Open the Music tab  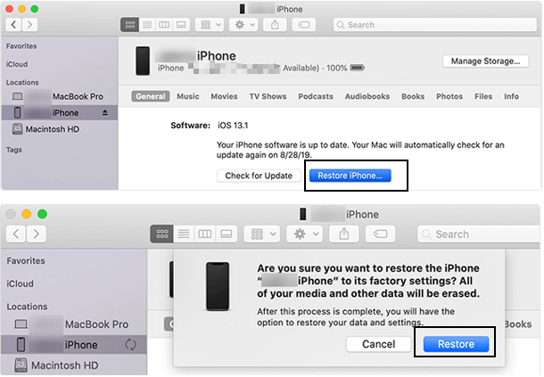188,96
